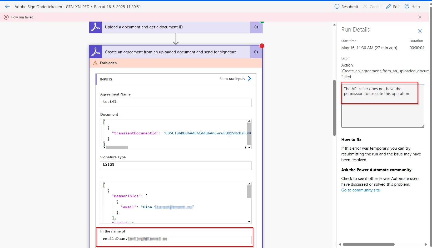The image size is (432, 248).
Task: Click the 0s duration badge on the Create agreement step
Action: click(256, 52)
